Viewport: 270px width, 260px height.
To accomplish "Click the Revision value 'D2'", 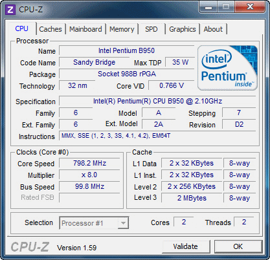I will 239,124.
